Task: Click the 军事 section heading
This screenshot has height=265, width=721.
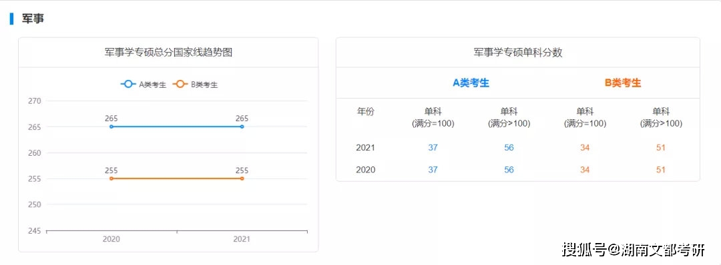Action: pyautogui.click(x=33, y=19)
